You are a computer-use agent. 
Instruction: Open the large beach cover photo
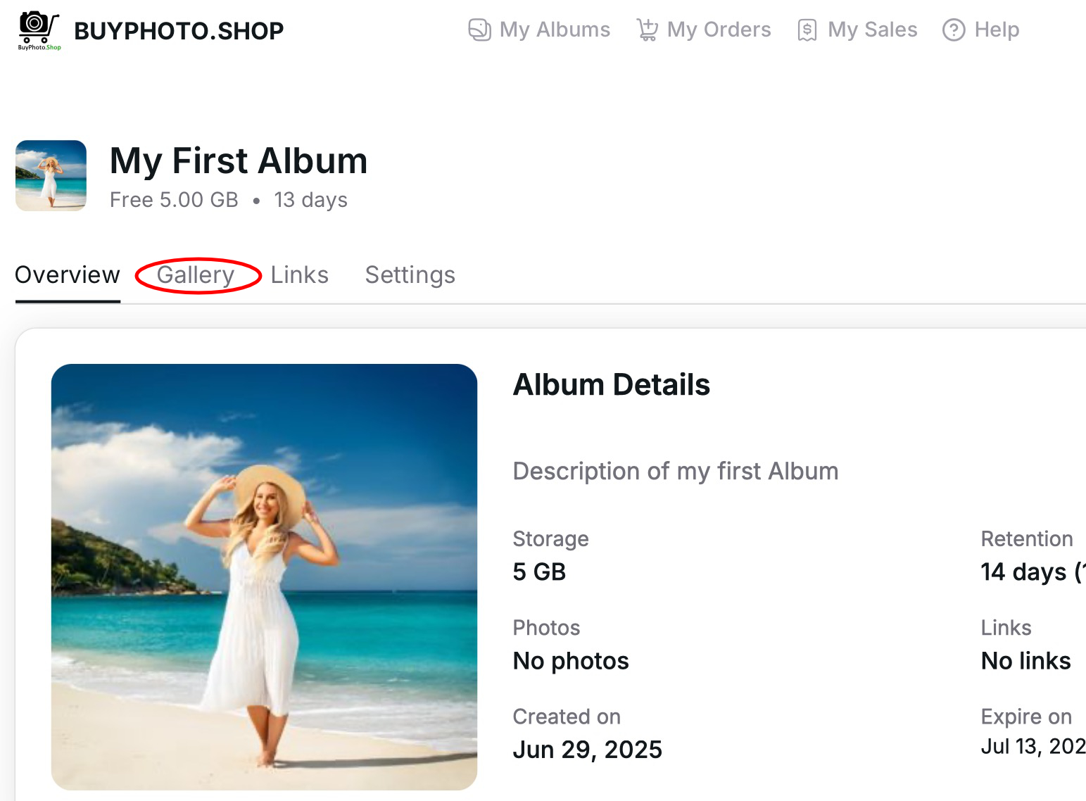264,576
